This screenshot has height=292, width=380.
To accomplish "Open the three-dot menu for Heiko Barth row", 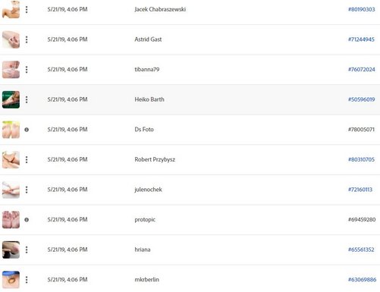I will pyautogui.click(x=27, y=99).
